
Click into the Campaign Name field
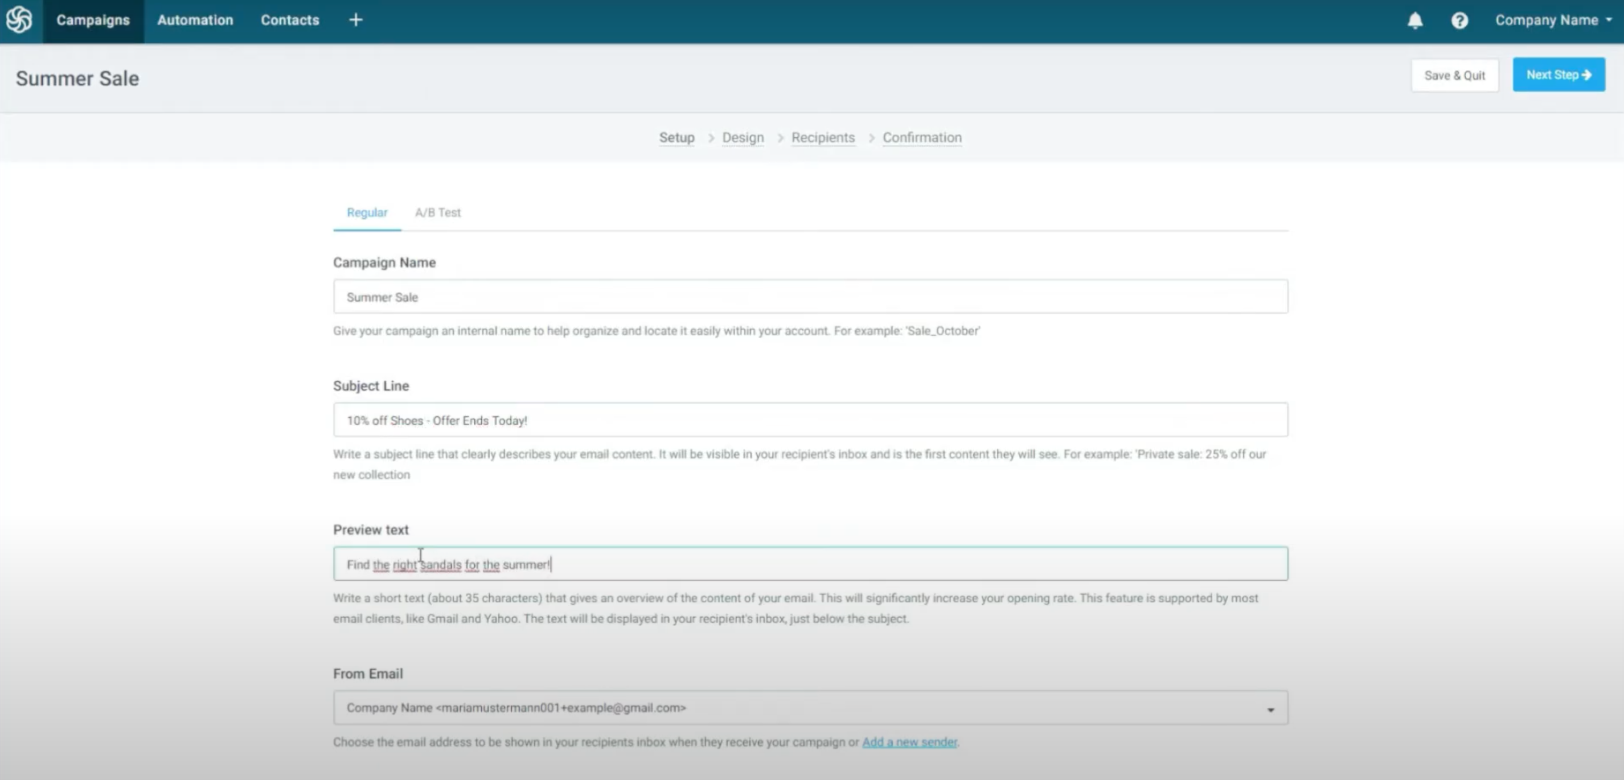(810, 297)
